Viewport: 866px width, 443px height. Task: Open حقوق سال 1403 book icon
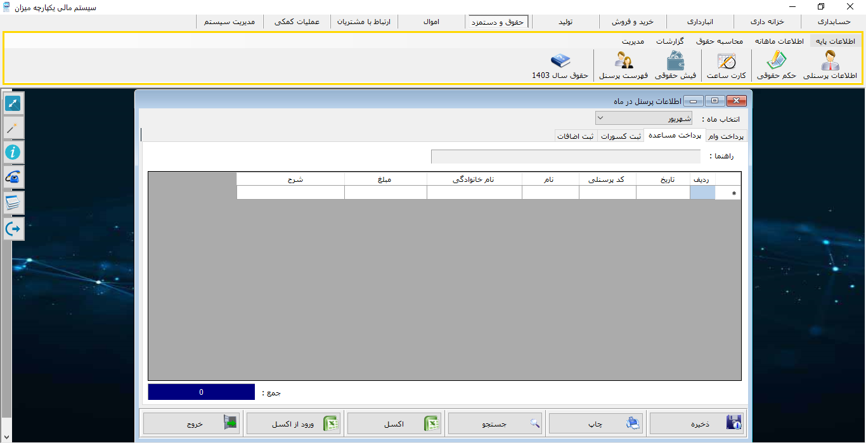(x=560, y=66)
